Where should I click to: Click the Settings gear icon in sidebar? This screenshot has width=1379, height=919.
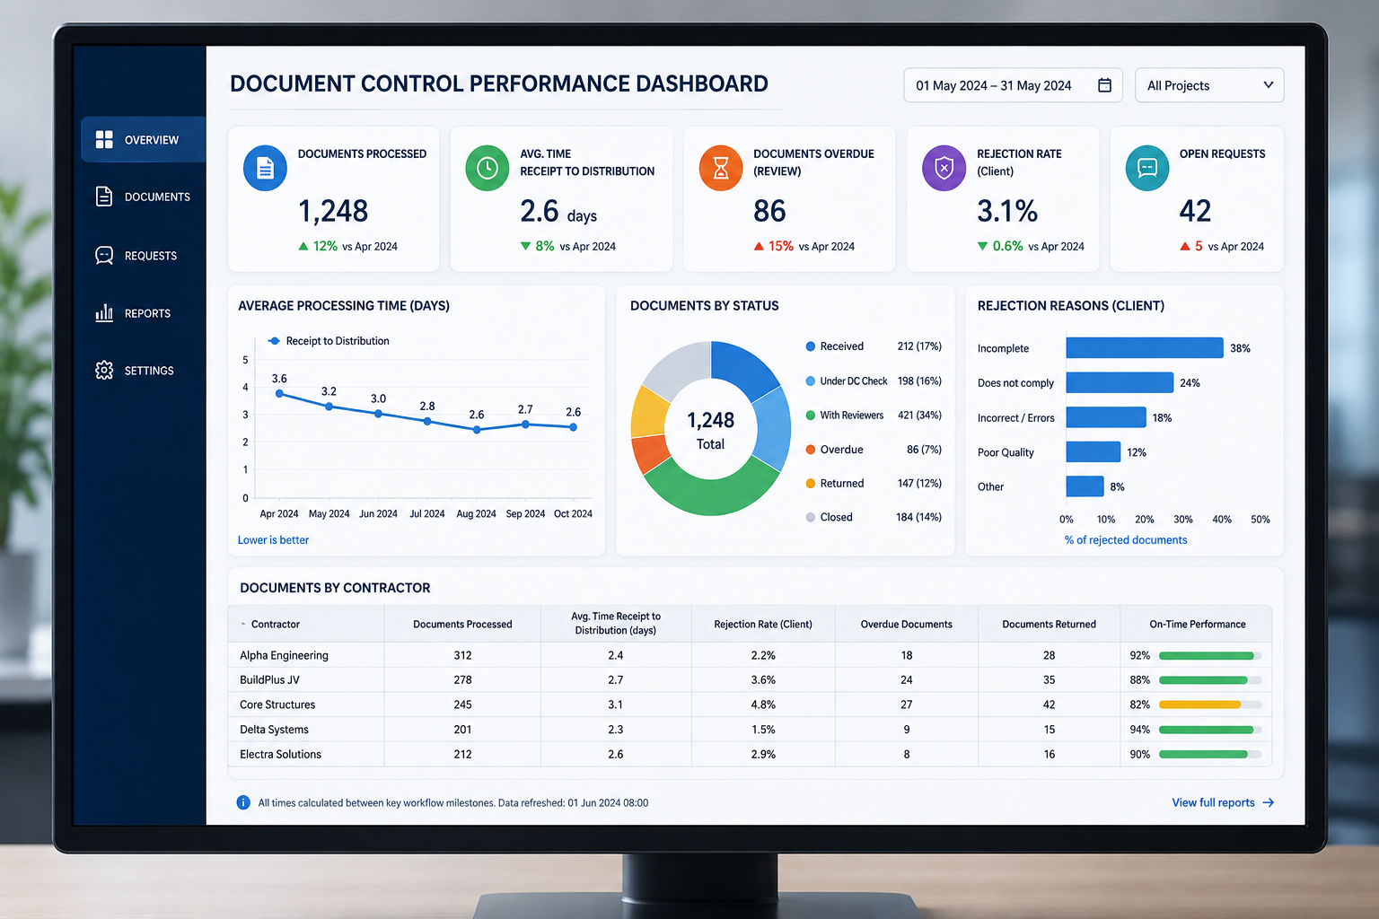[104, 370]
